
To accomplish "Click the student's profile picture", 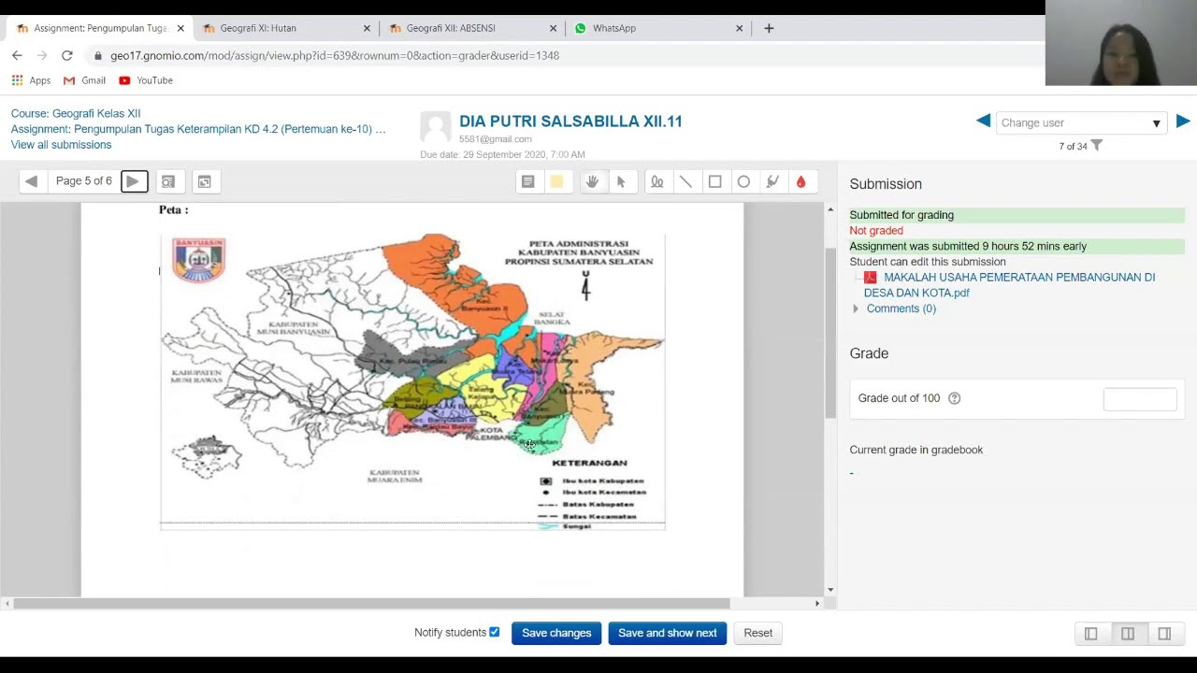I will coord(436,127).
